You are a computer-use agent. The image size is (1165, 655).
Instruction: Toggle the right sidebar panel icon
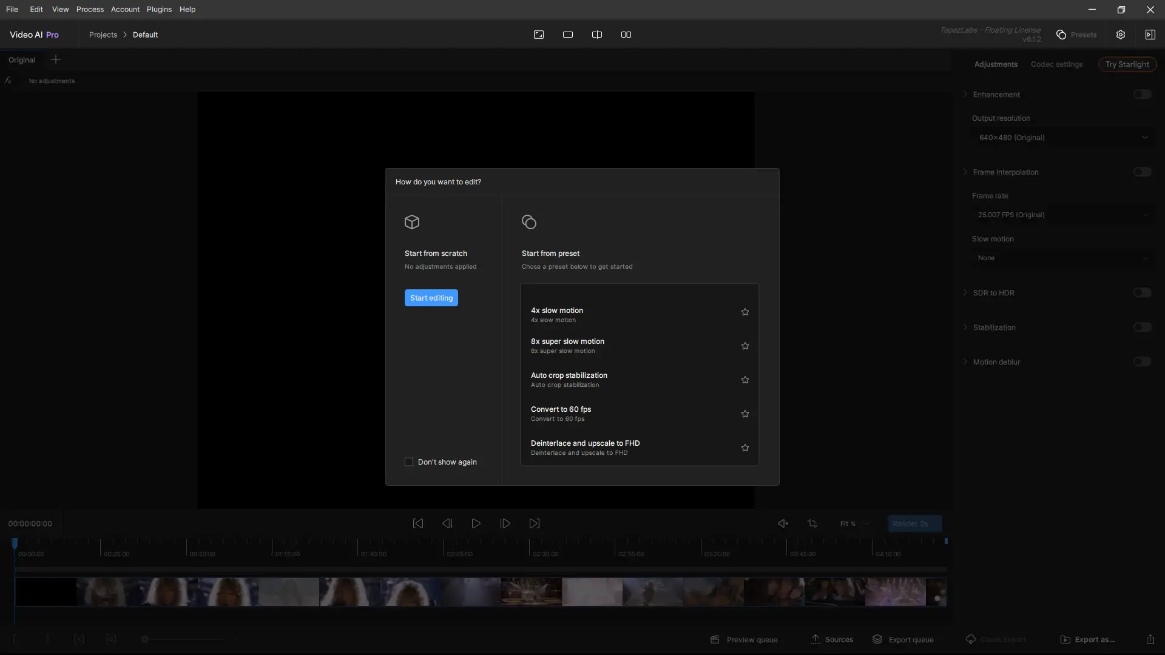click(x=1150, y=35)
